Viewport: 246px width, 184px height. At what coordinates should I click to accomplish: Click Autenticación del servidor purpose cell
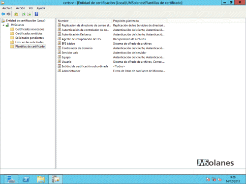click(130, 53)
